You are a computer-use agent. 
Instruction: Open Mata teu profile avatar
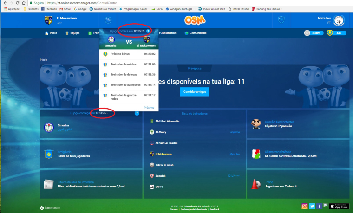click(x=339, y=20)
